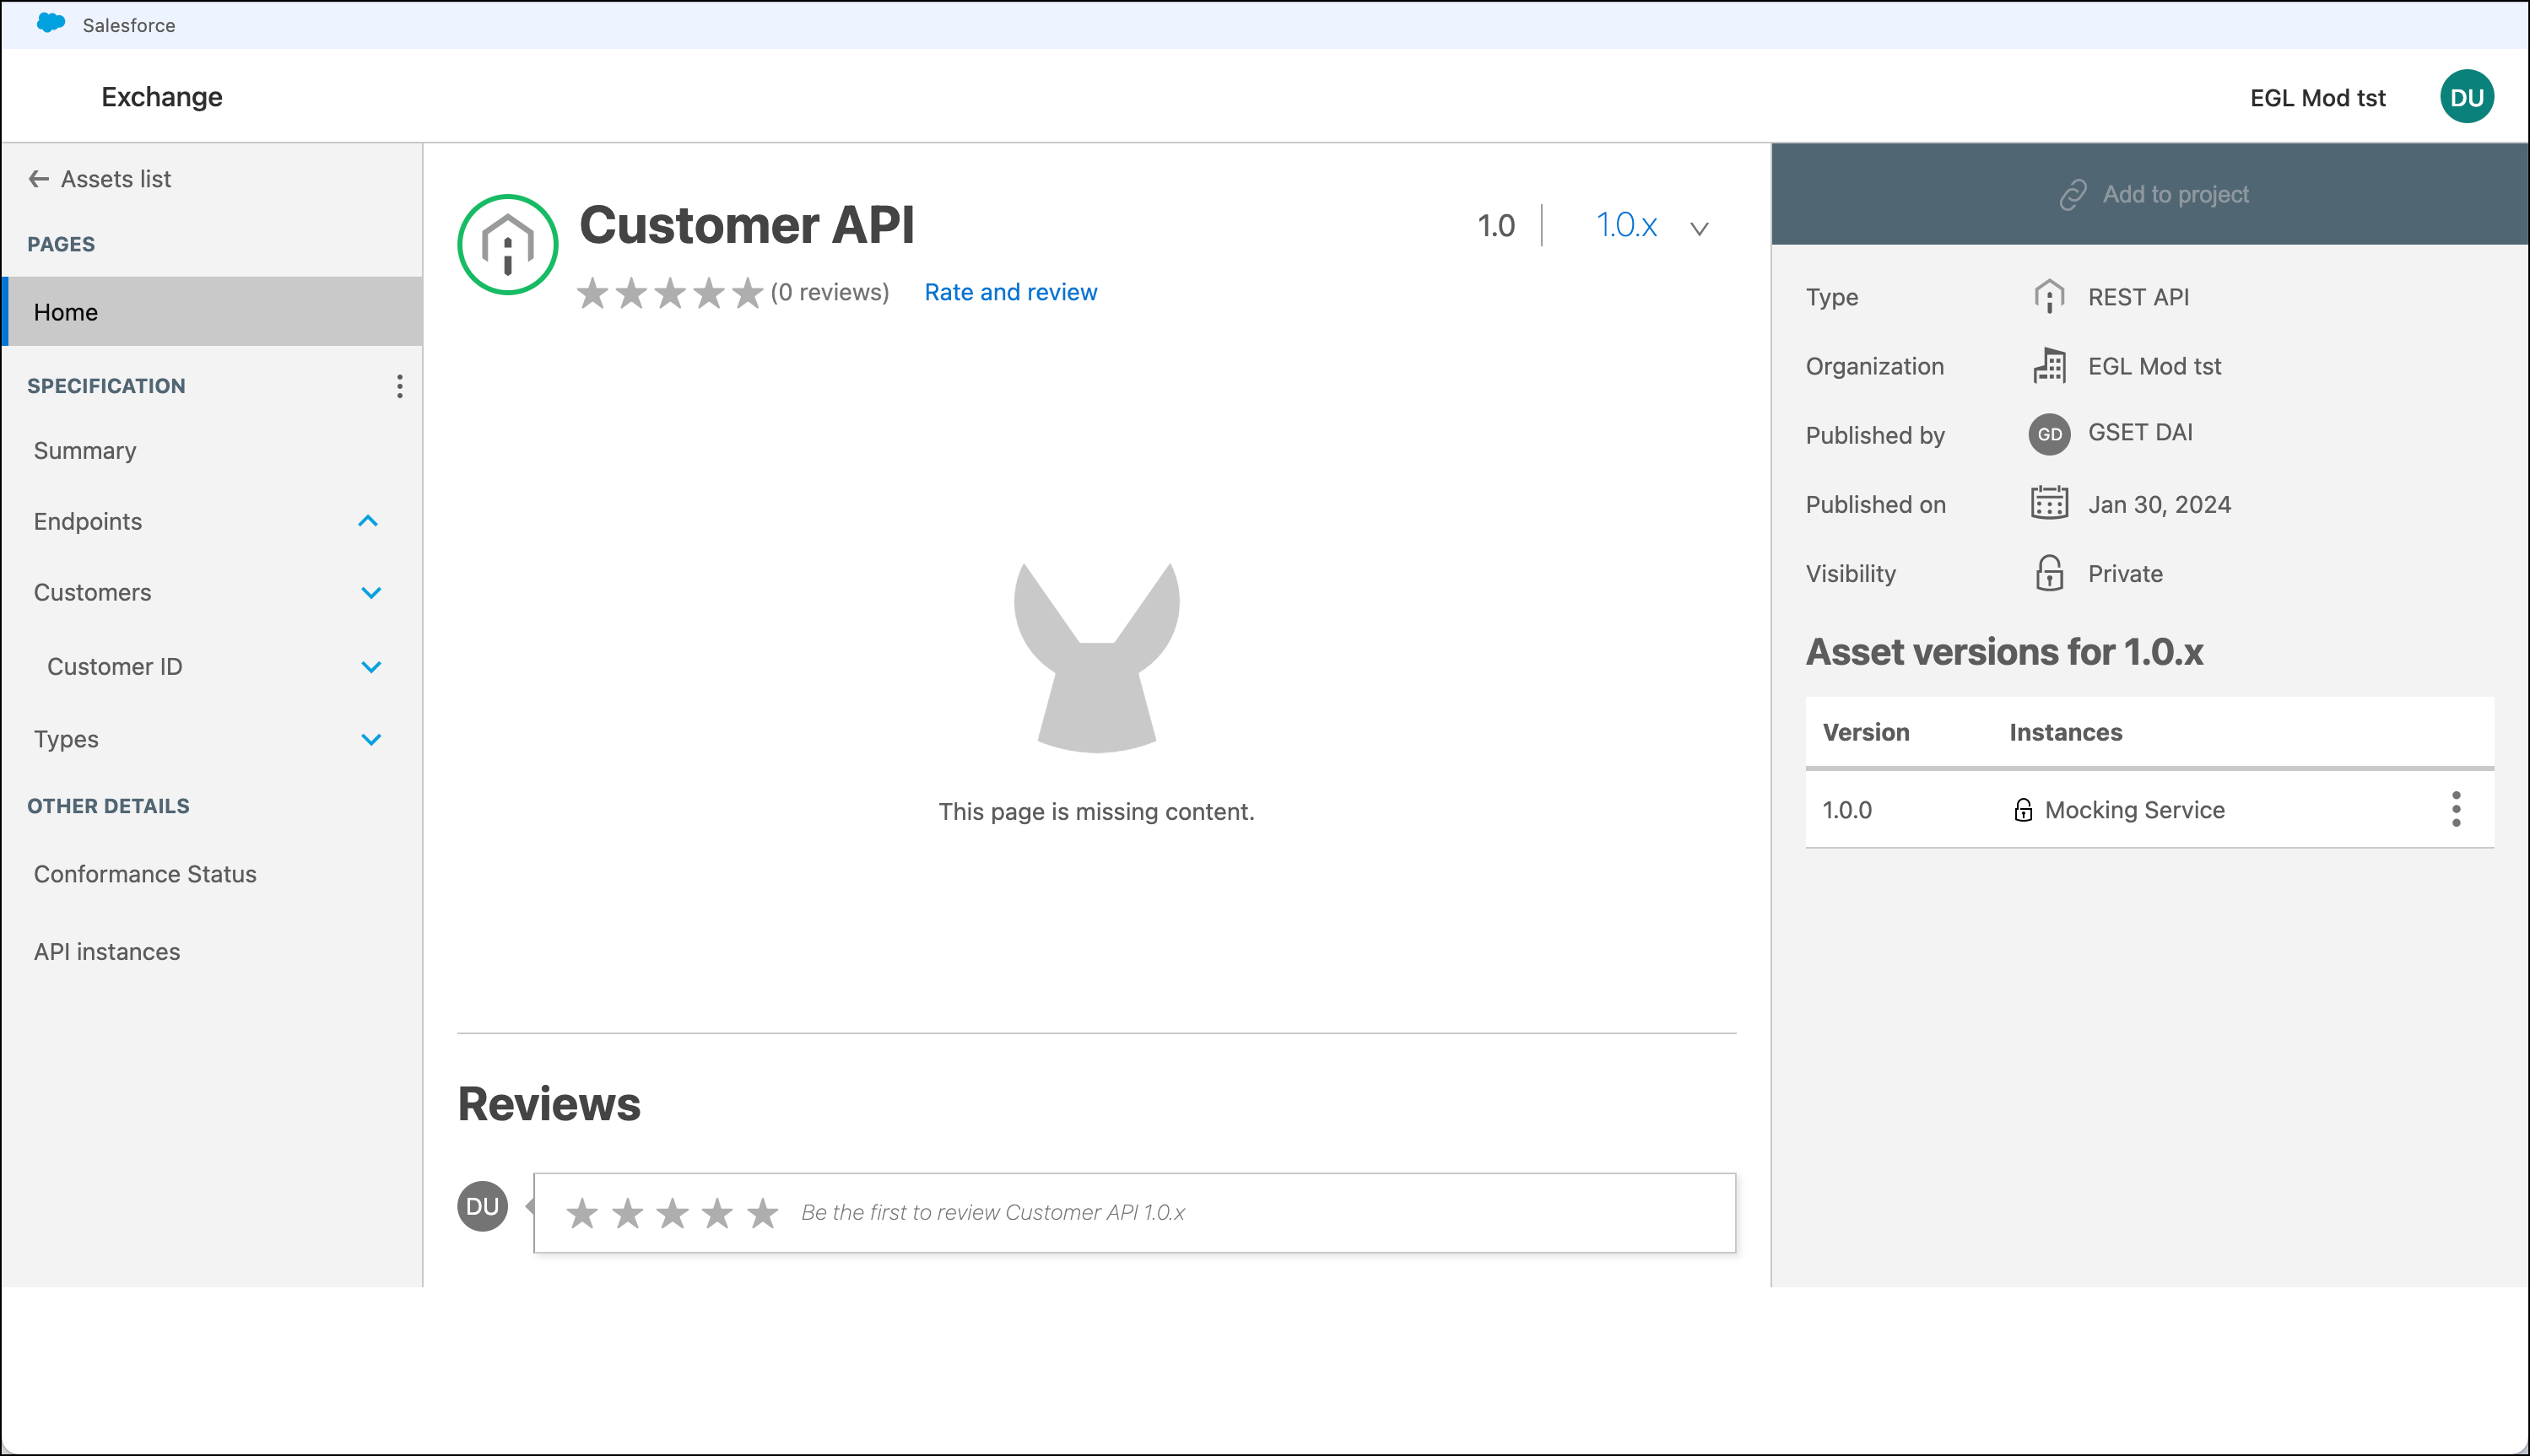Click the Exchange title
The height and width of the screenshot is (1456, 2530).
(x=162, y=97)
